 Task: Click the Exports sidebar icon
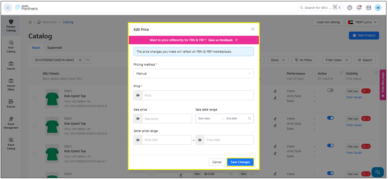pyautogui.click(x=11, y=103)
